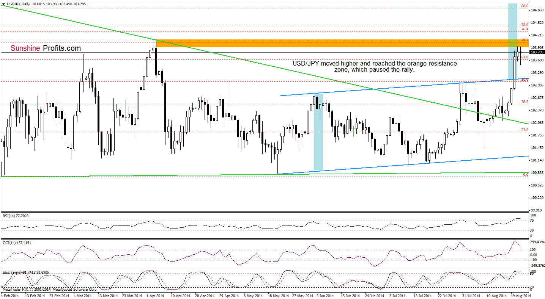The width and height of the screenshot is (545, 299).
Task: Select the 0.0 Fibonacci level label
Action: point(526,175)
